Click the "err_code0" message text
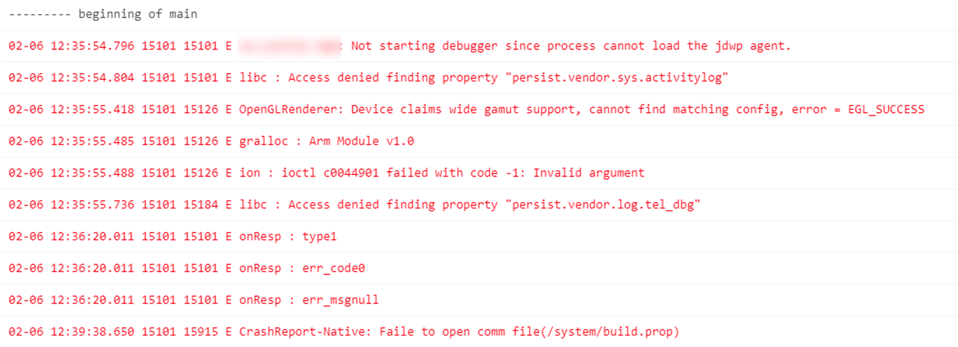Screen dimensions: 958x347 333,269
